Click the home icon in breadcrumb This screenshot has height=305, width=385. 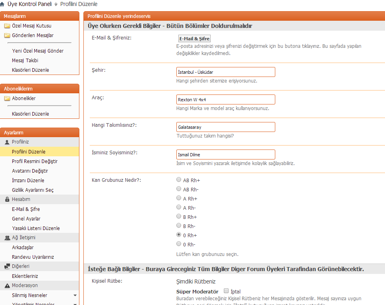(2, 4)
